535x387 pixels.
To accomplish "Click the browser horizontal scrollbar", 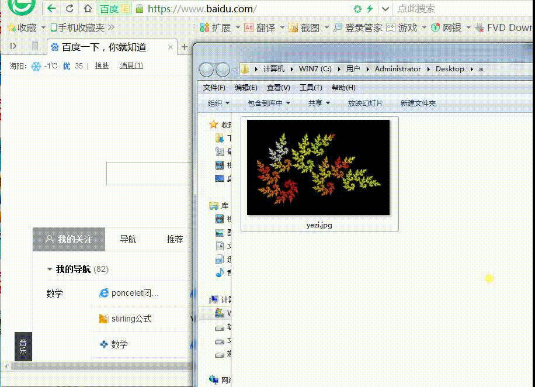I will (102, 366).
